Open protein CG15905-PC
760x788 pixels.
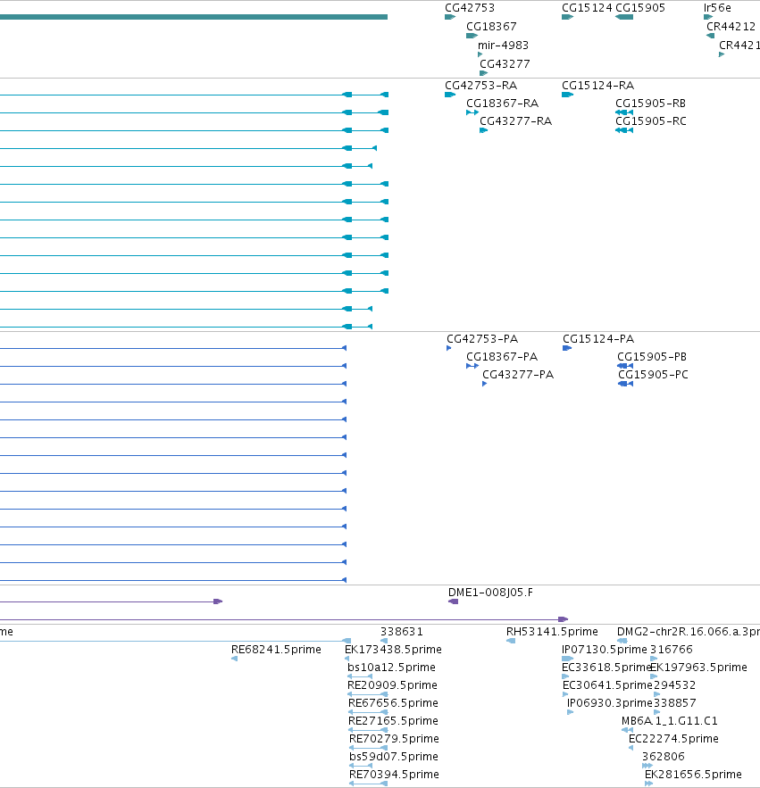(x=653, y=375)
